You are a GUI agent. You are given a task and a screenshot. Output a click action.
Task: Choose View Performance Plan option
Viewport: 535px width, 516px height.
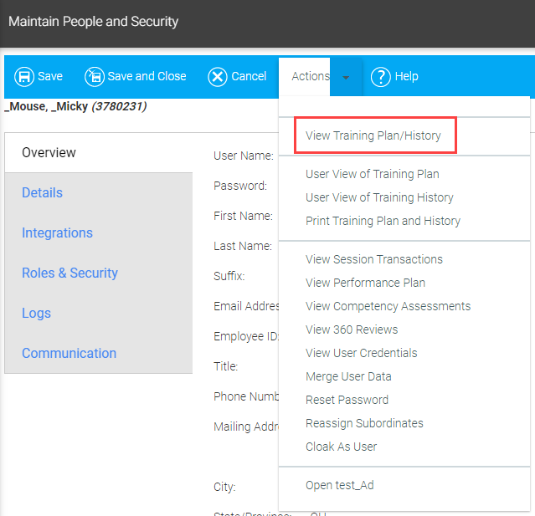pyautogui.click(x=365, y=283)
